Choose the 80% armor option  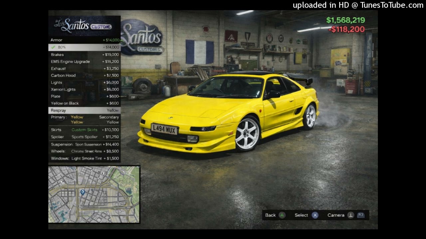click(85, 47)
